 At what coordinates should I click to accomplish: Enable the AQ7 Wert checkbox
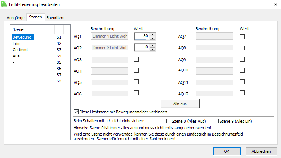[x=243, y=36]
